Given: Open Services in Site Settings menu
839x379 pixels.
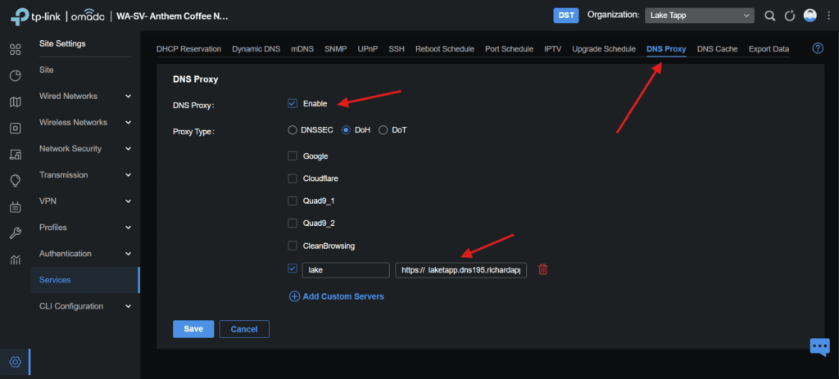Looking at the screenshot, I should coord(85,280).
